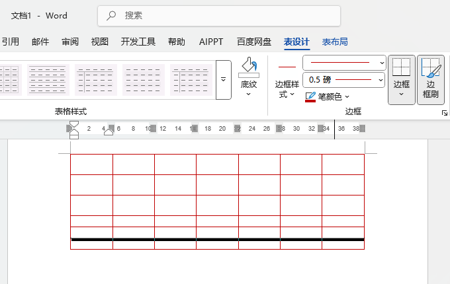Open the 边框 group dialog launcher
This screenshot has height=284, width=450.
point(444,113)
